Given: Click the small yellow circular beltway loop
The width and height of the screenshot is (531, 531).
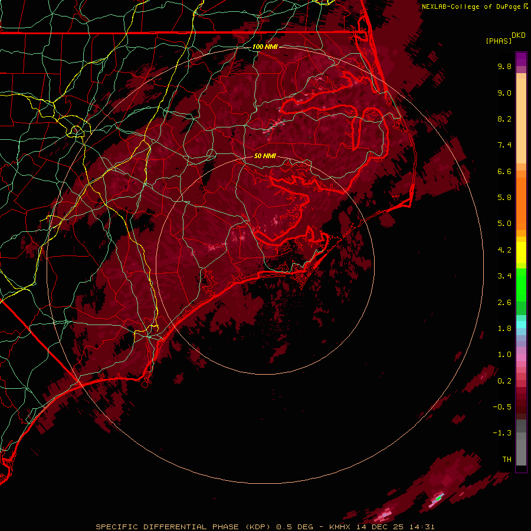Looking at the screenshot, I should point(76,131).
